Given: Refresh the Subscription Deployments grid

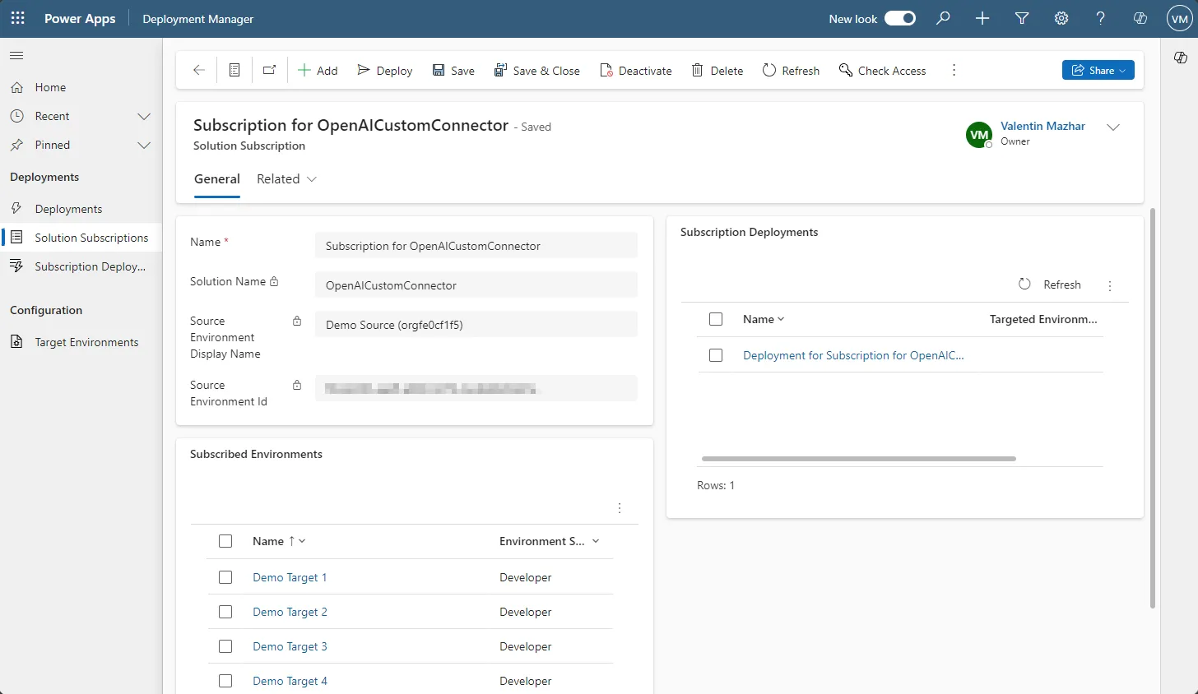Looking at the screenshot, I should point(1050,285).
